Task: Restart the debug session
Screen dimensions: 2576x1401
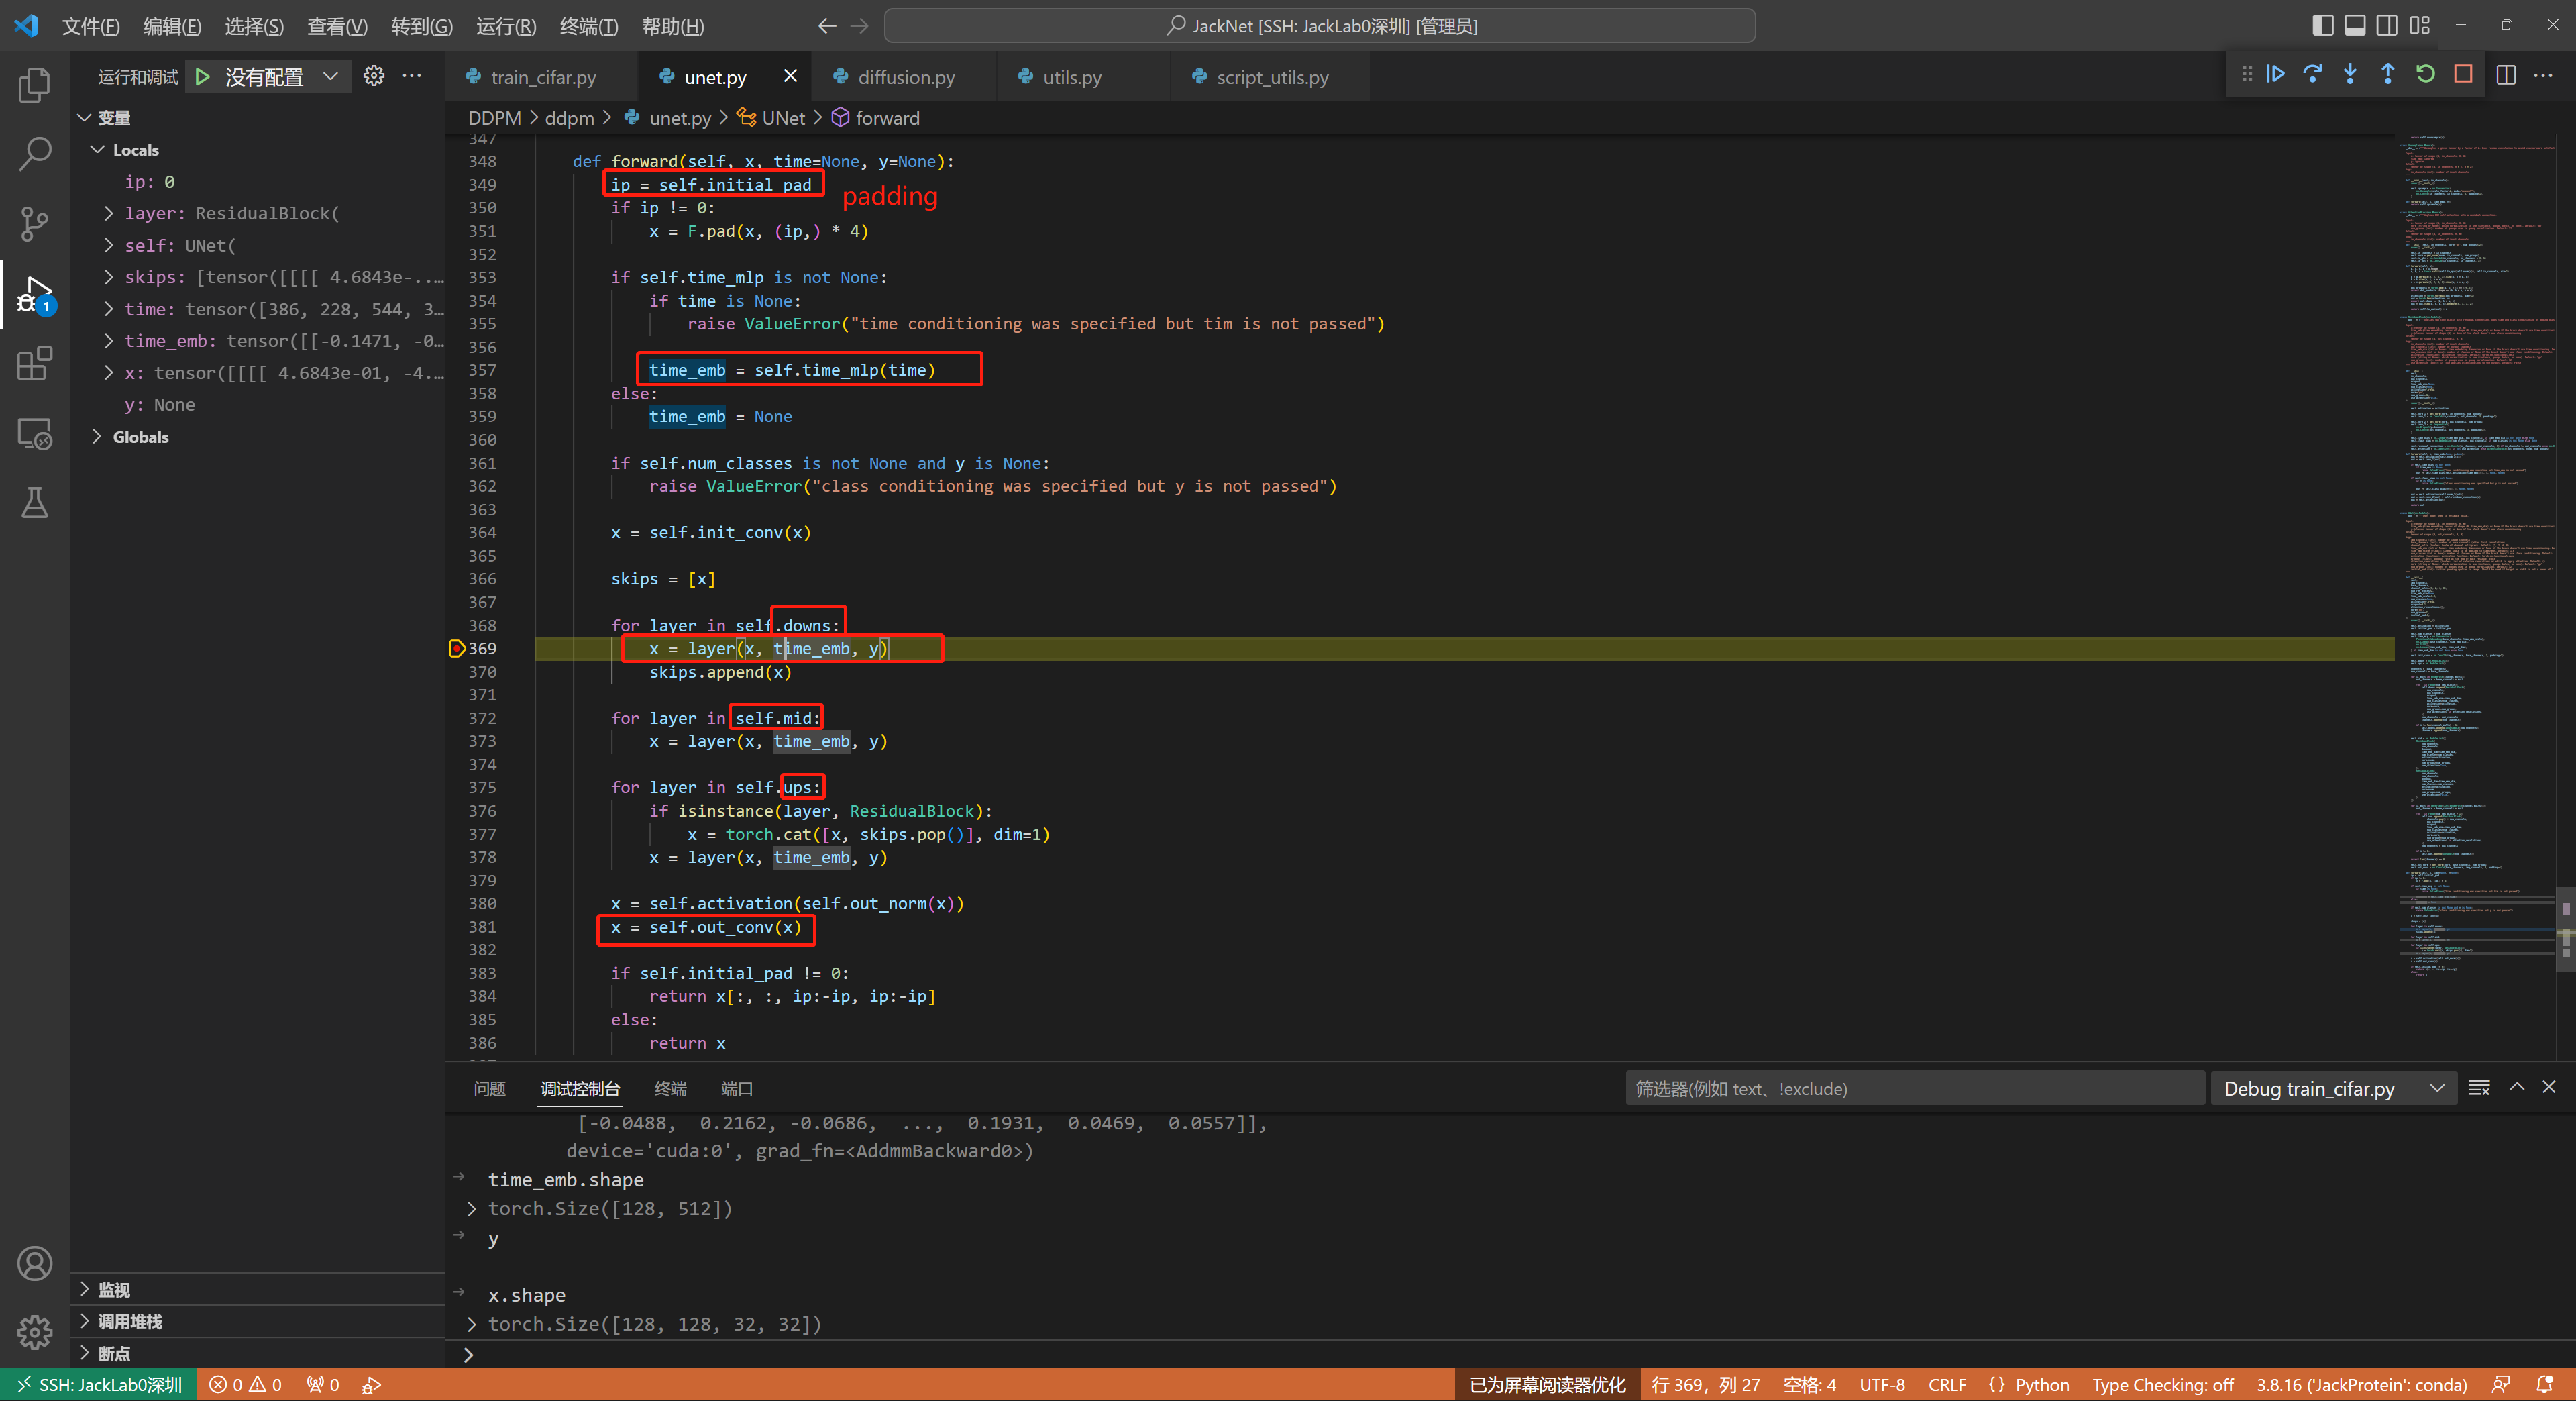Action: (x=2425, y=74)
